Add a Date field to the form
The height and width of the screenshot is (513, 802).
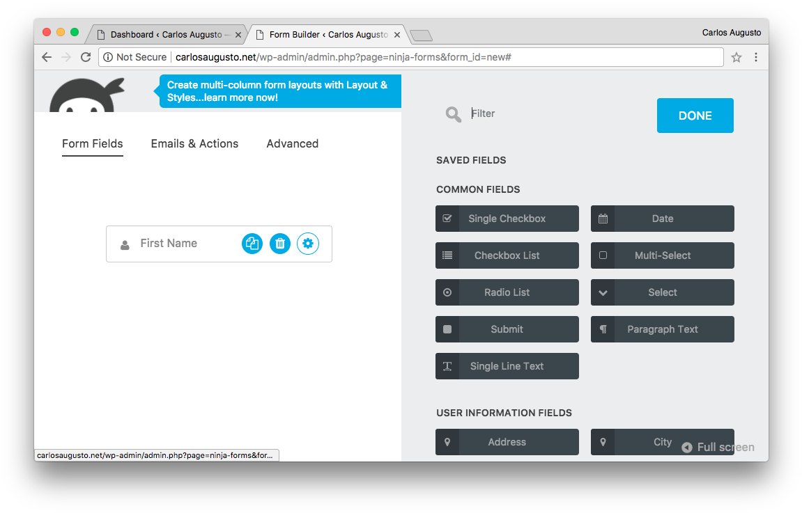(662, 219)
